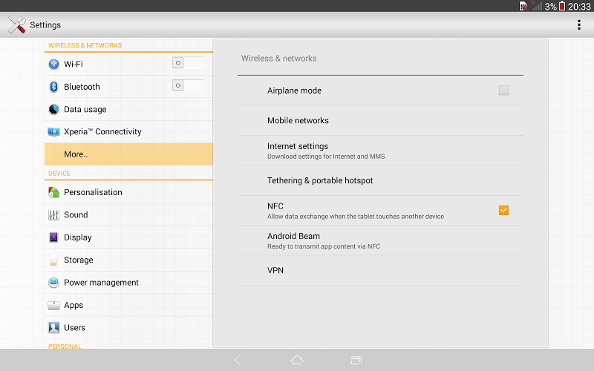Tap 'Download settings for Internet and MMS' text

tap(326, 157)
